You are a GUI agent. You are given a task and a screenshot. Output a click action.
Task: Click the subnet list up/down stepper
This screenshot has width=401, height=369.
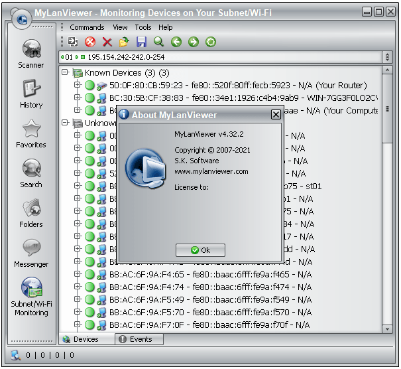388,57
